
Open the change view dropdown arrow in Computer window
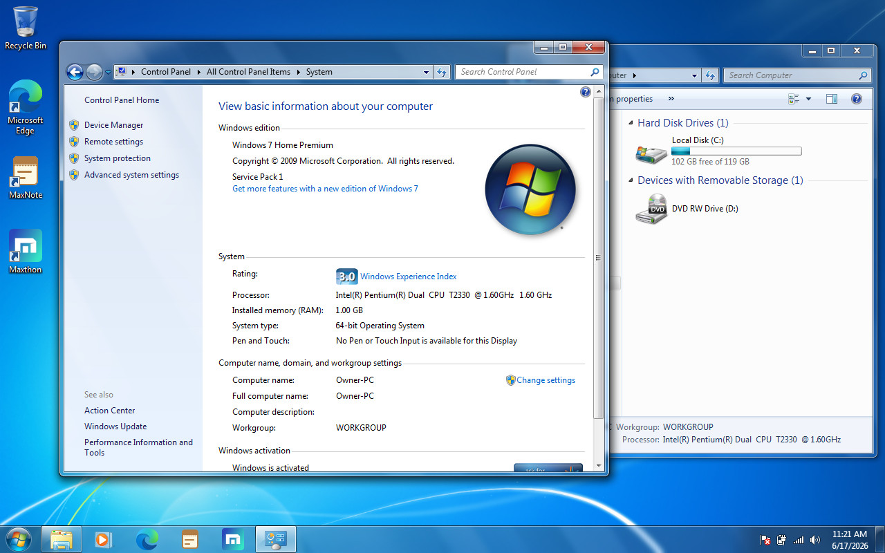(809, 99)
